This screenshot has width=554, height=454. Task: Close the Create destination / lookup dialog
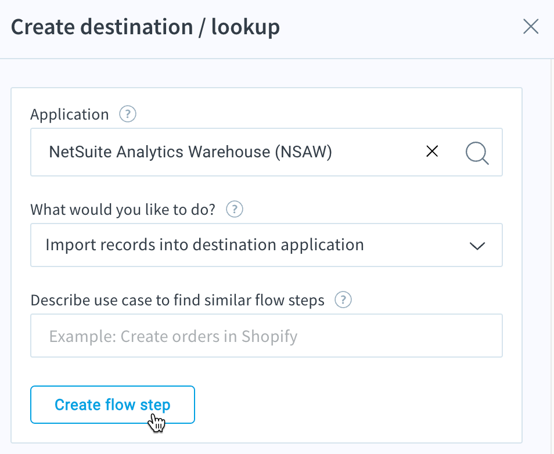click(531, 26)
